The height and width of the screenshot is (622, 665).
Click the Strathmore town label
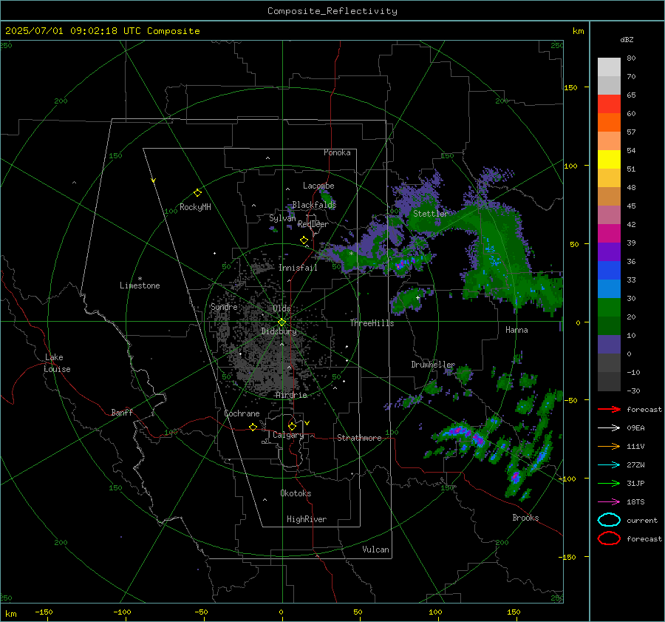(359, 438)
